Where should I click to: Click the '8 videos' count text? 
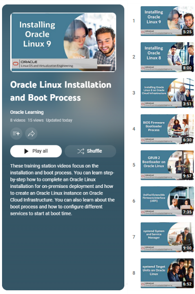click(18, 120)
